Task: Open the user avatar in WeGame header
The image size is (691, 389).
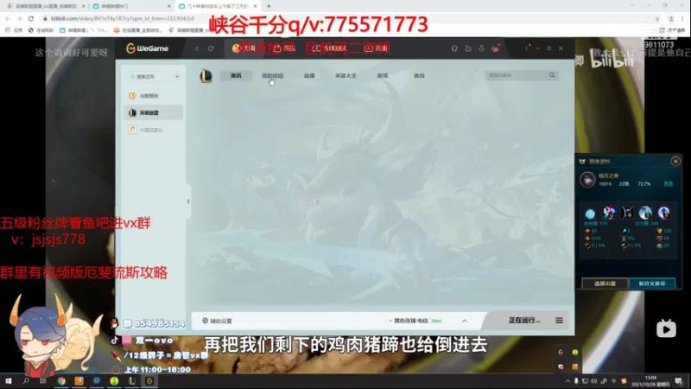Action: coord(496,48)
